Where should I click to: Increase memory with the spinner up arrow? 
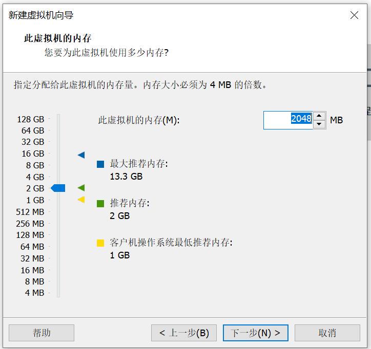point(319,116)
